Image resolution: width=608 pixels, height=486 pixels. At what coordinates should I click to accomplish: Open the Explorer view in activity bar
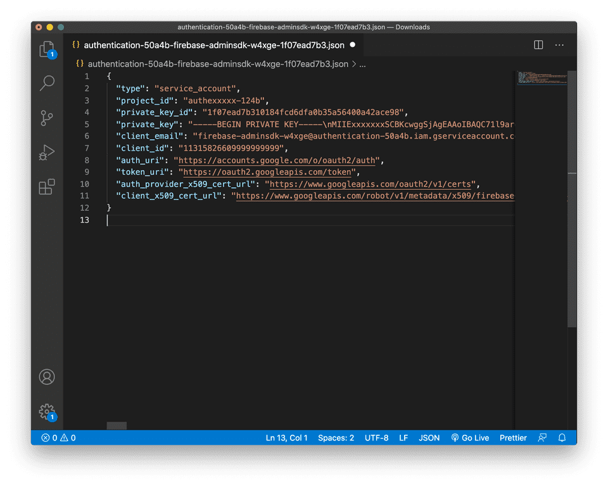point(47,49)
